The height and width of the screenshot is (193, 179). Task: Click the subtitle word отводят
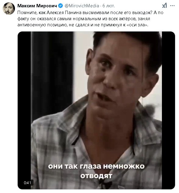[96, 176]
